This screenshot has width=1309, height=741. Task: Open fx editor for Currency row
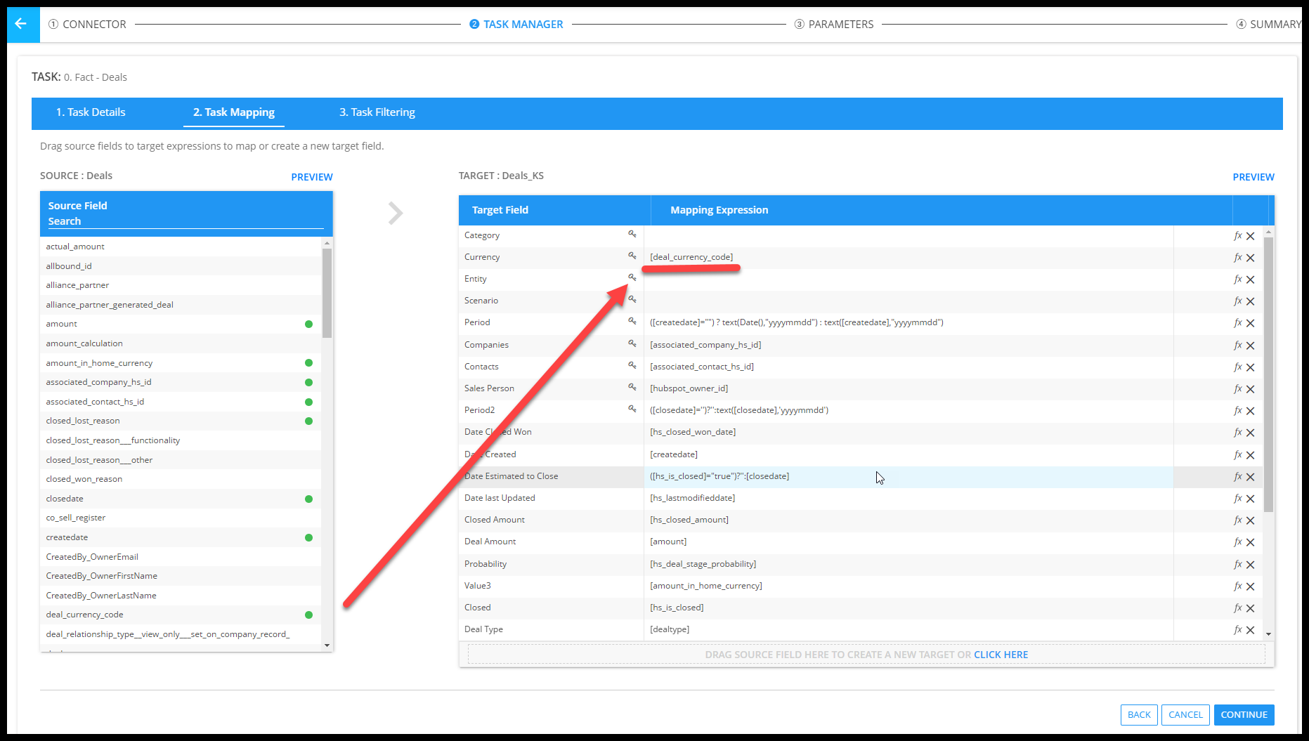click(x=1237, y=258)
